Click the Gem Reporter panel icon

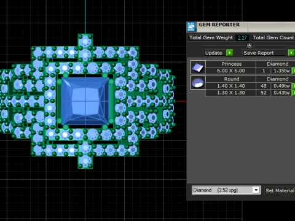[x=191, y=27]
